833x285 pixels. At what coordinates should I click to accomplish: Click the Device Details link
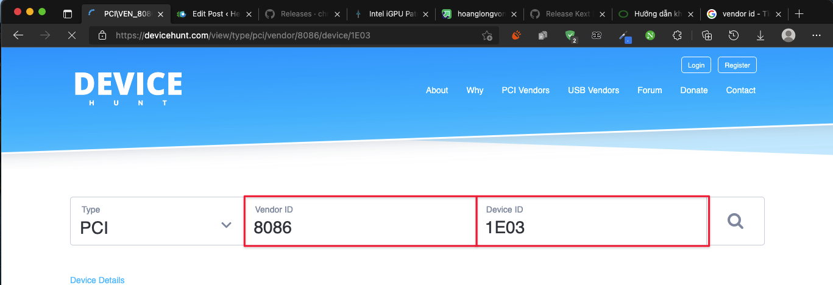(97, 280)
